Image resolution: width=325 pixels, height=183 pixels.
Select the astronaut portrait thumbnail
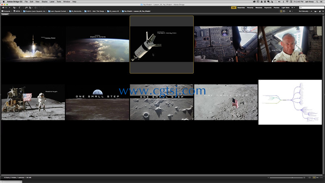click(x=290, y=44)
